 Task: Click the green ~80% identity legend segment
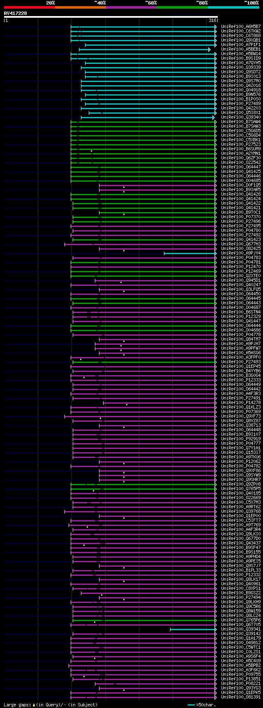[182, 7]
